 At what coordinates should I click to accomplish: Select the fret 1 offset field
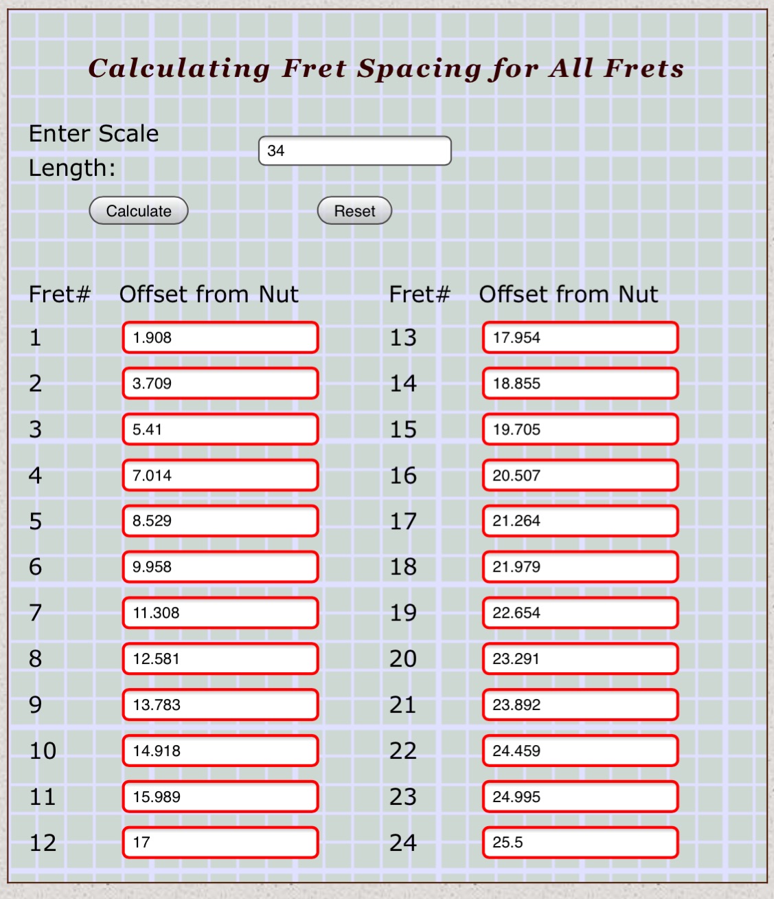220,337
